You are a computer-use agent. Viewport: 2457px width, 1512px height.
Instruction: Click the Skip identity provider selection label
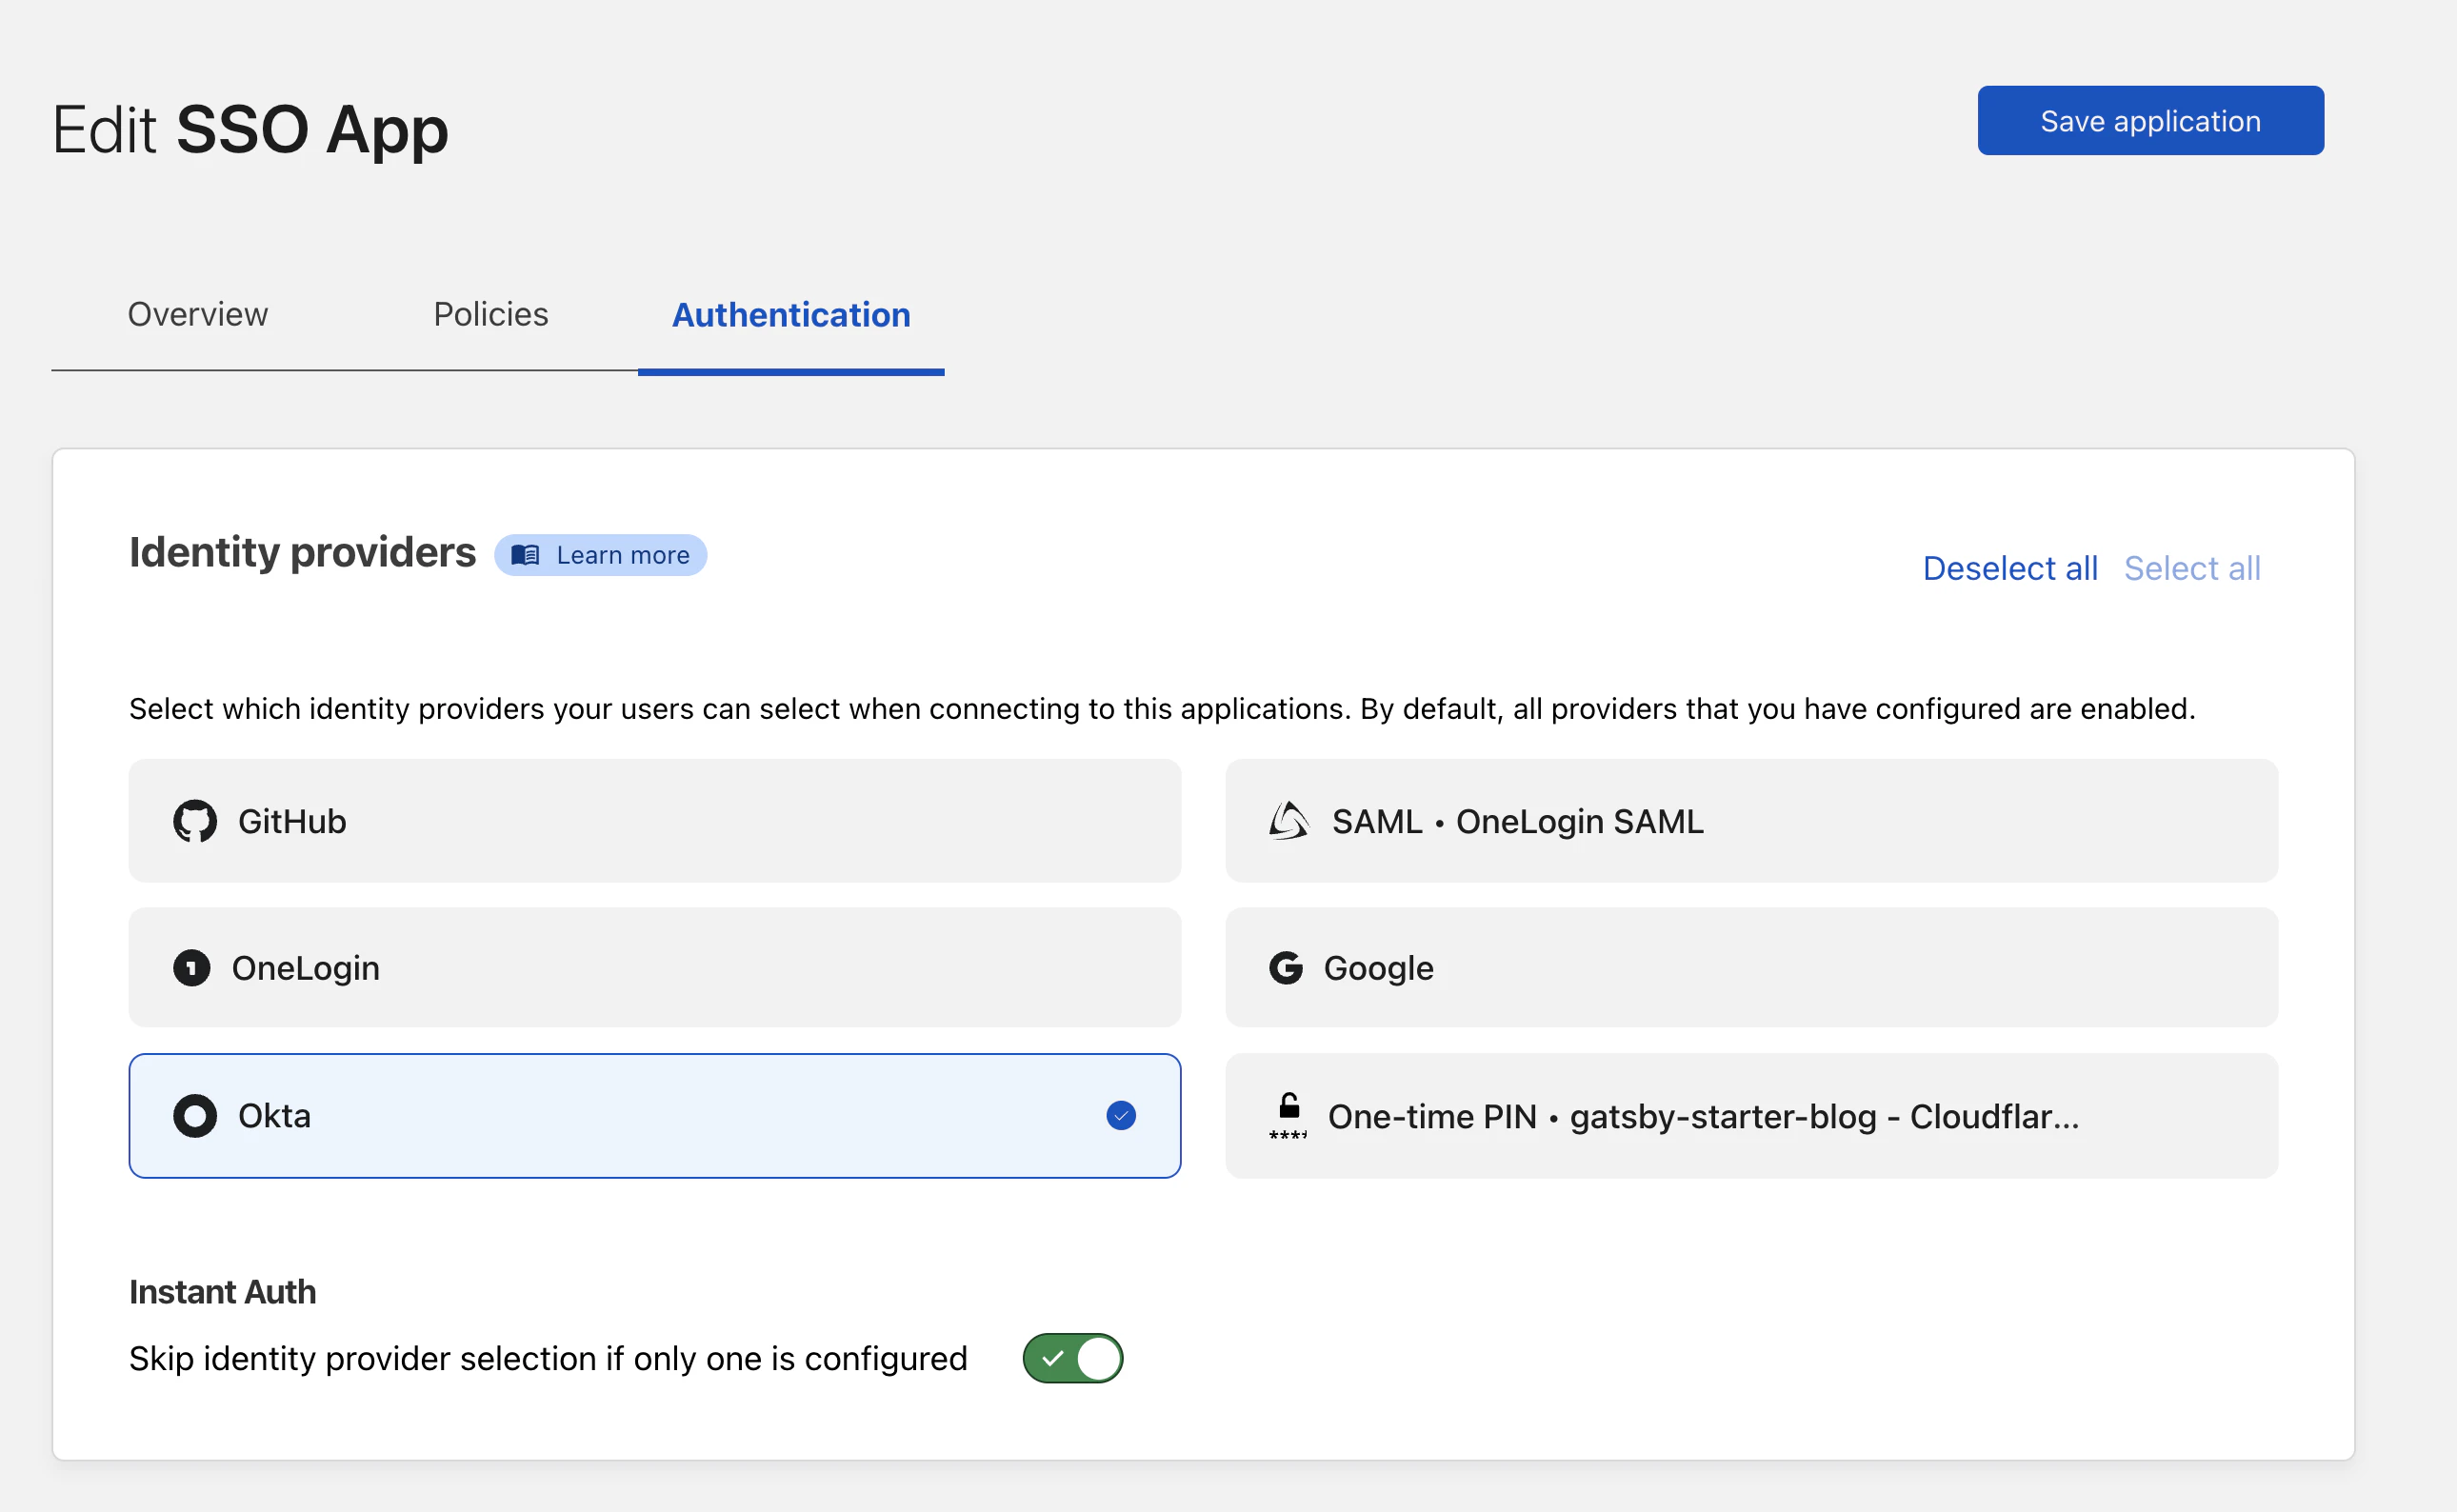[548, 1358]
